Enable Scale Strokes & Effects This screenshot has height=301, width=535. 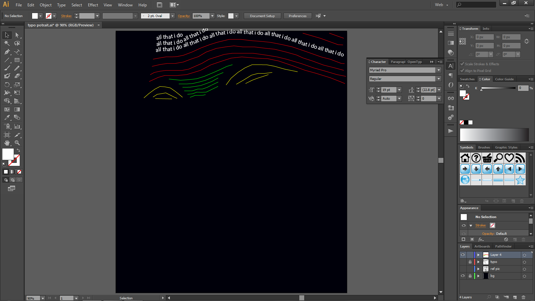pos(462,64)
